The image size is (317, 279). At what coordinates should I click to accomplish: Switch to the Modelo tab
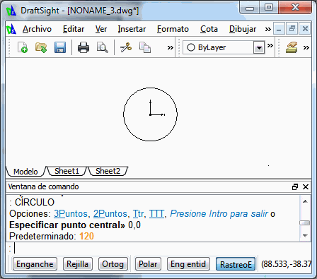(x=25, y=172)
